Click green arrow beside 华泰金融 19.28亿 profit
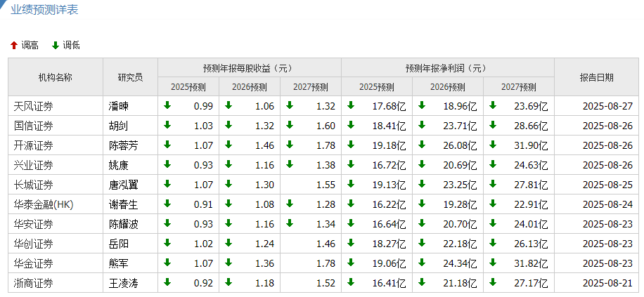Screen dimensions: 644x297 click(422, 204)
